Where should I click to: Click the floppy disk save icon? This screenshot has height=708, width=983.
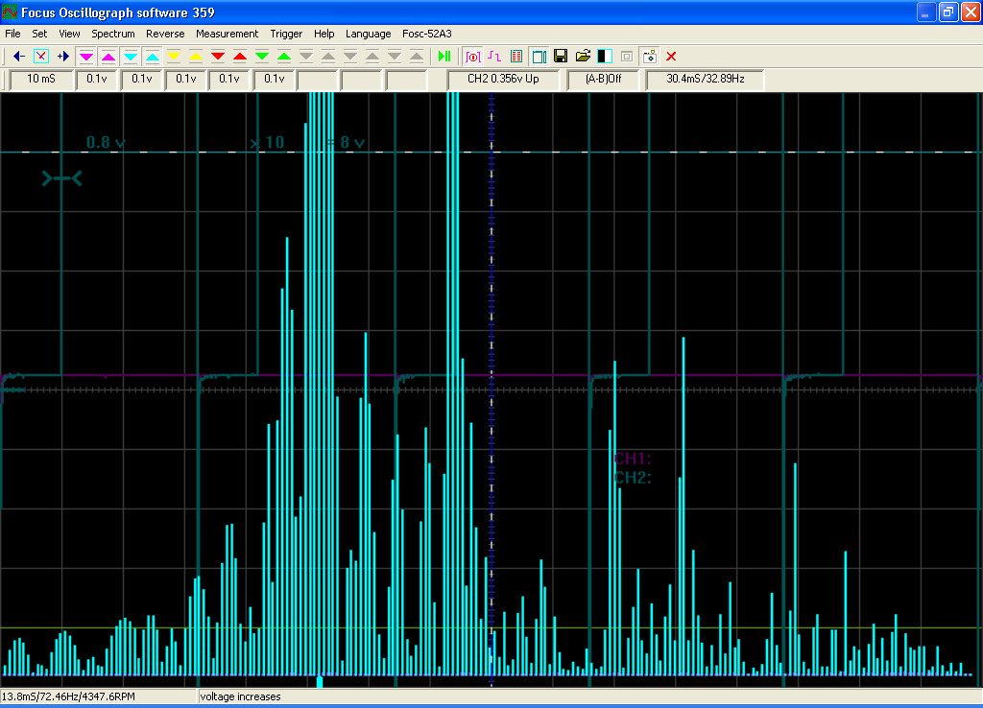pyautogui.click(x=561, y=57)
